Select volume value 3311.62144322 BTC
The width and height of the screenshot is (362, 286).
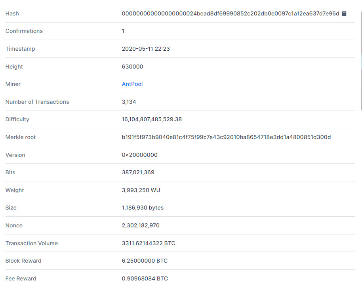click(149, 243)
